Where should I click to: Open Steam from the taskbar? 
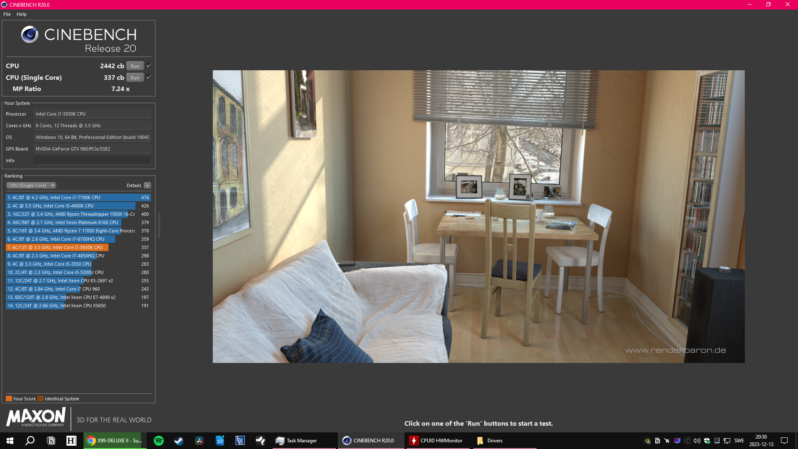pos(179,441)
